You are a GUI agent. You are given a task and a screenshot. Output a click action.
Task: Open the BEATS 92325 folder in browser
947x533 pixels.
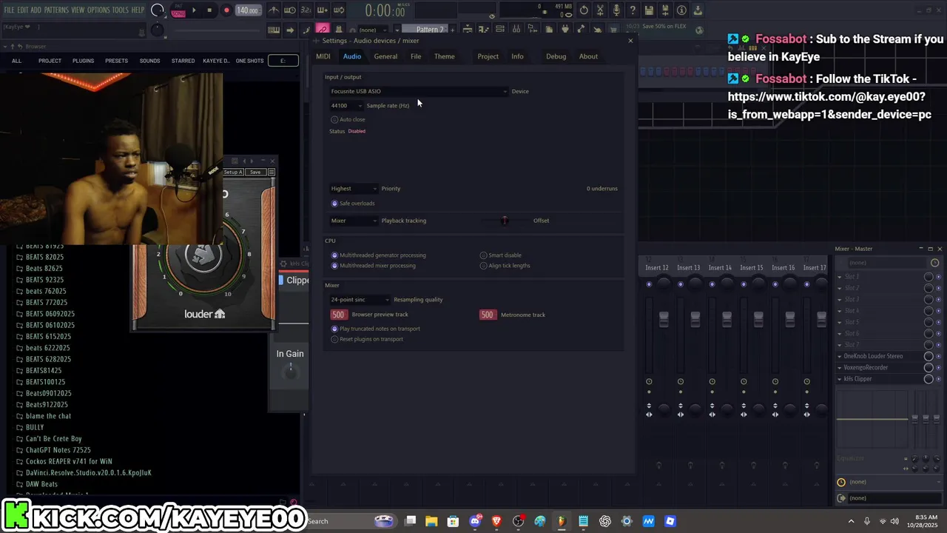(44, 280)
